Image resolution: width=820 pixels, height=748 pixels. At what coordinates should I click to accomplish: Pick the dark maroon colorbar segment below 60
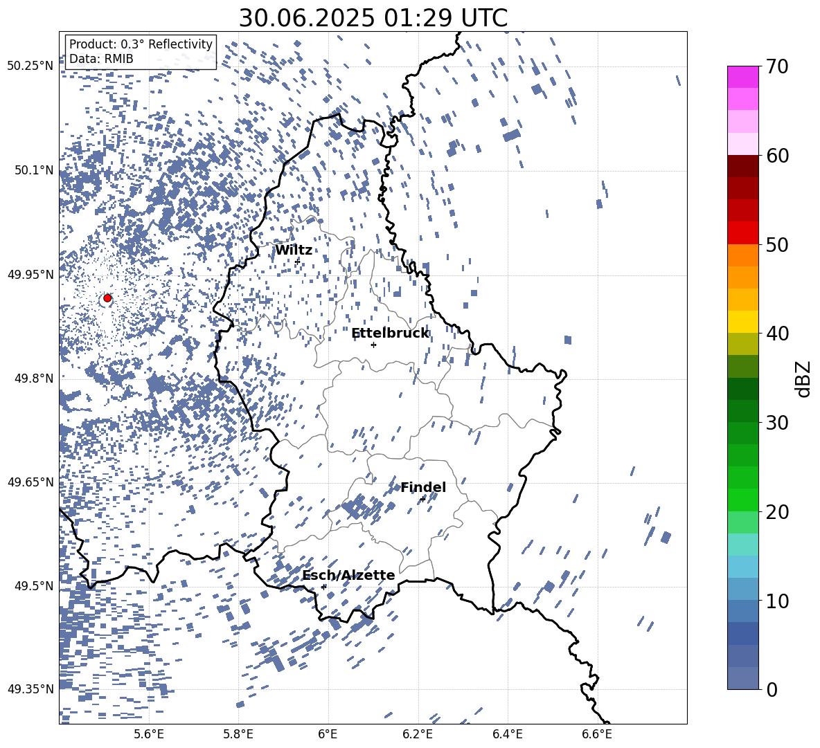tap(743, 166)
